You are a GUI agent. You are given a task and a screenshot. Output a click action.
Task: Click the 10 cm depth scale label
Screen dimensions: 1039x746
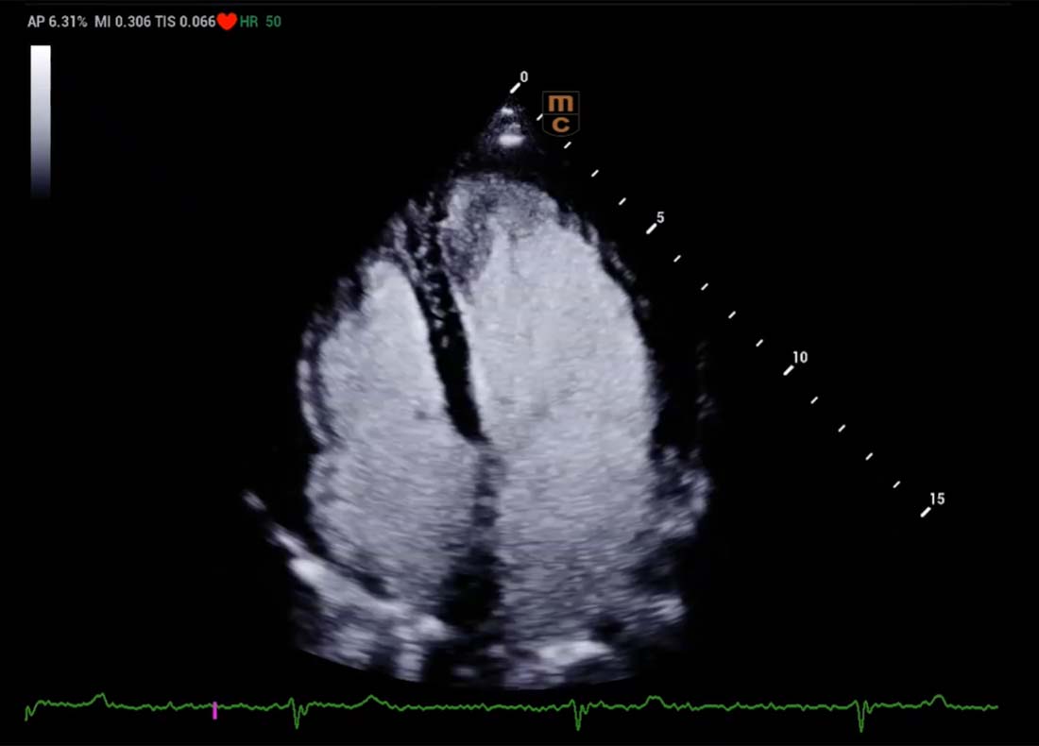coord(799,358)
